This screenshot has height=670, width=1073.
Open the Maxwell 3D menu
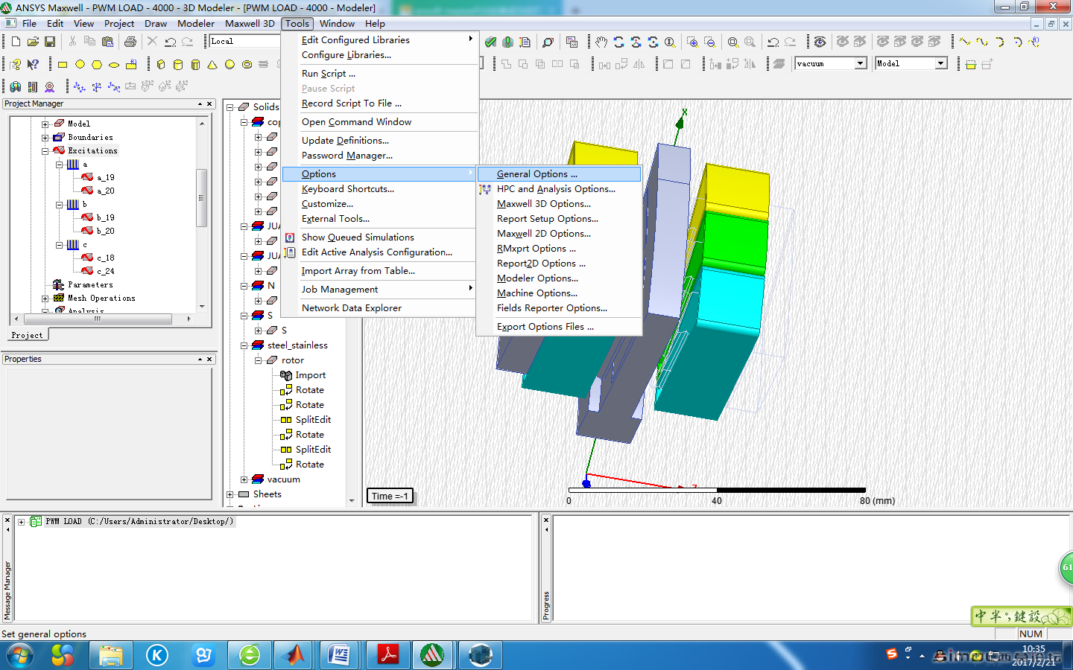[x=250, y=24]
